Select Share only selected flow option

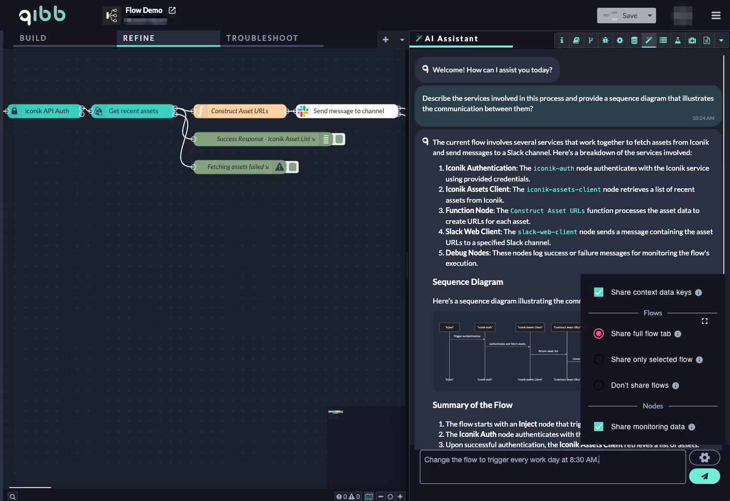click(x=599, y=359)
